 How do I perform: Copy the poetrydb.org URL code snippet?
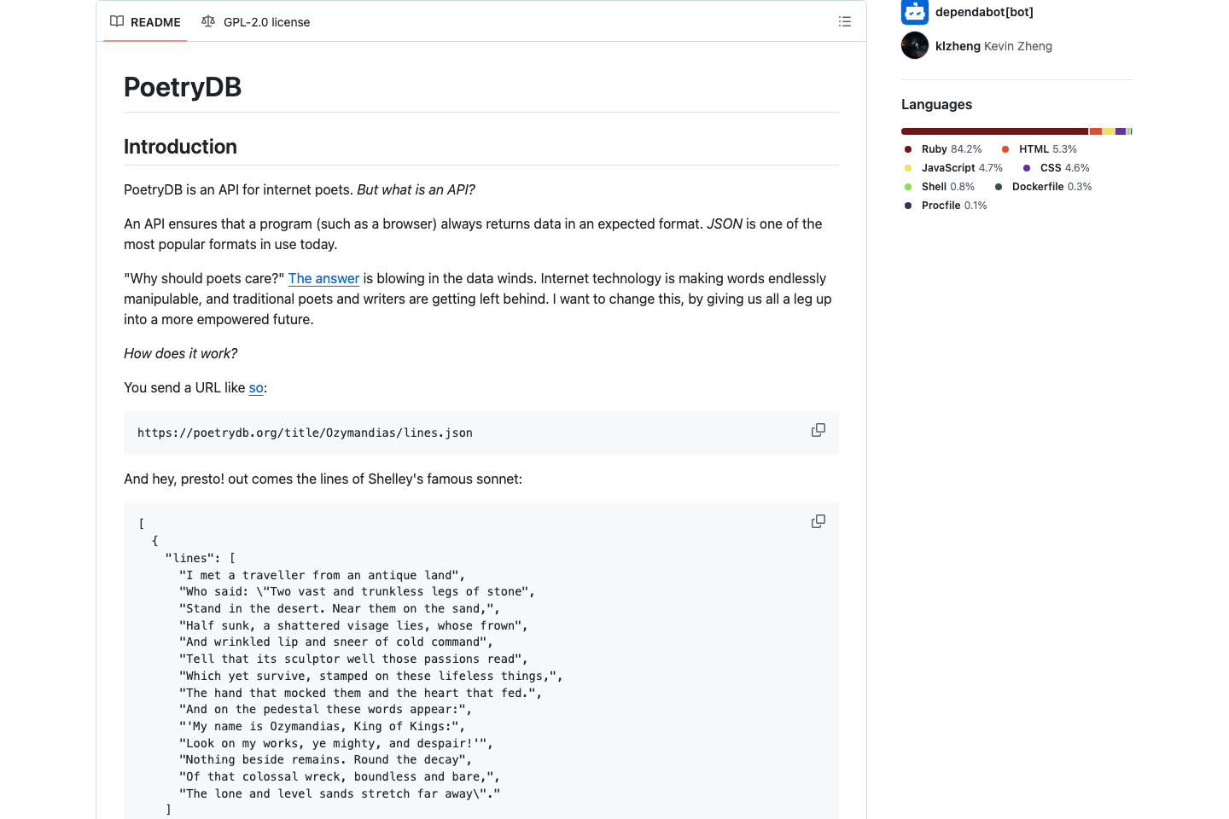(x=818, y=430)
